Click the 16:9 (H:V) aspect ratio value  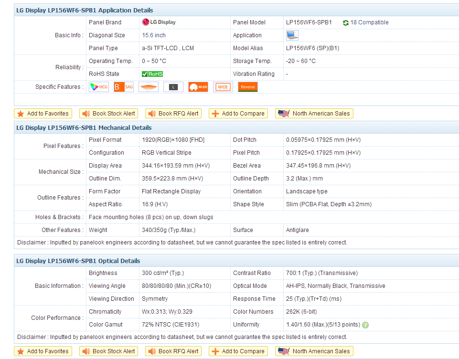point(155,204)
